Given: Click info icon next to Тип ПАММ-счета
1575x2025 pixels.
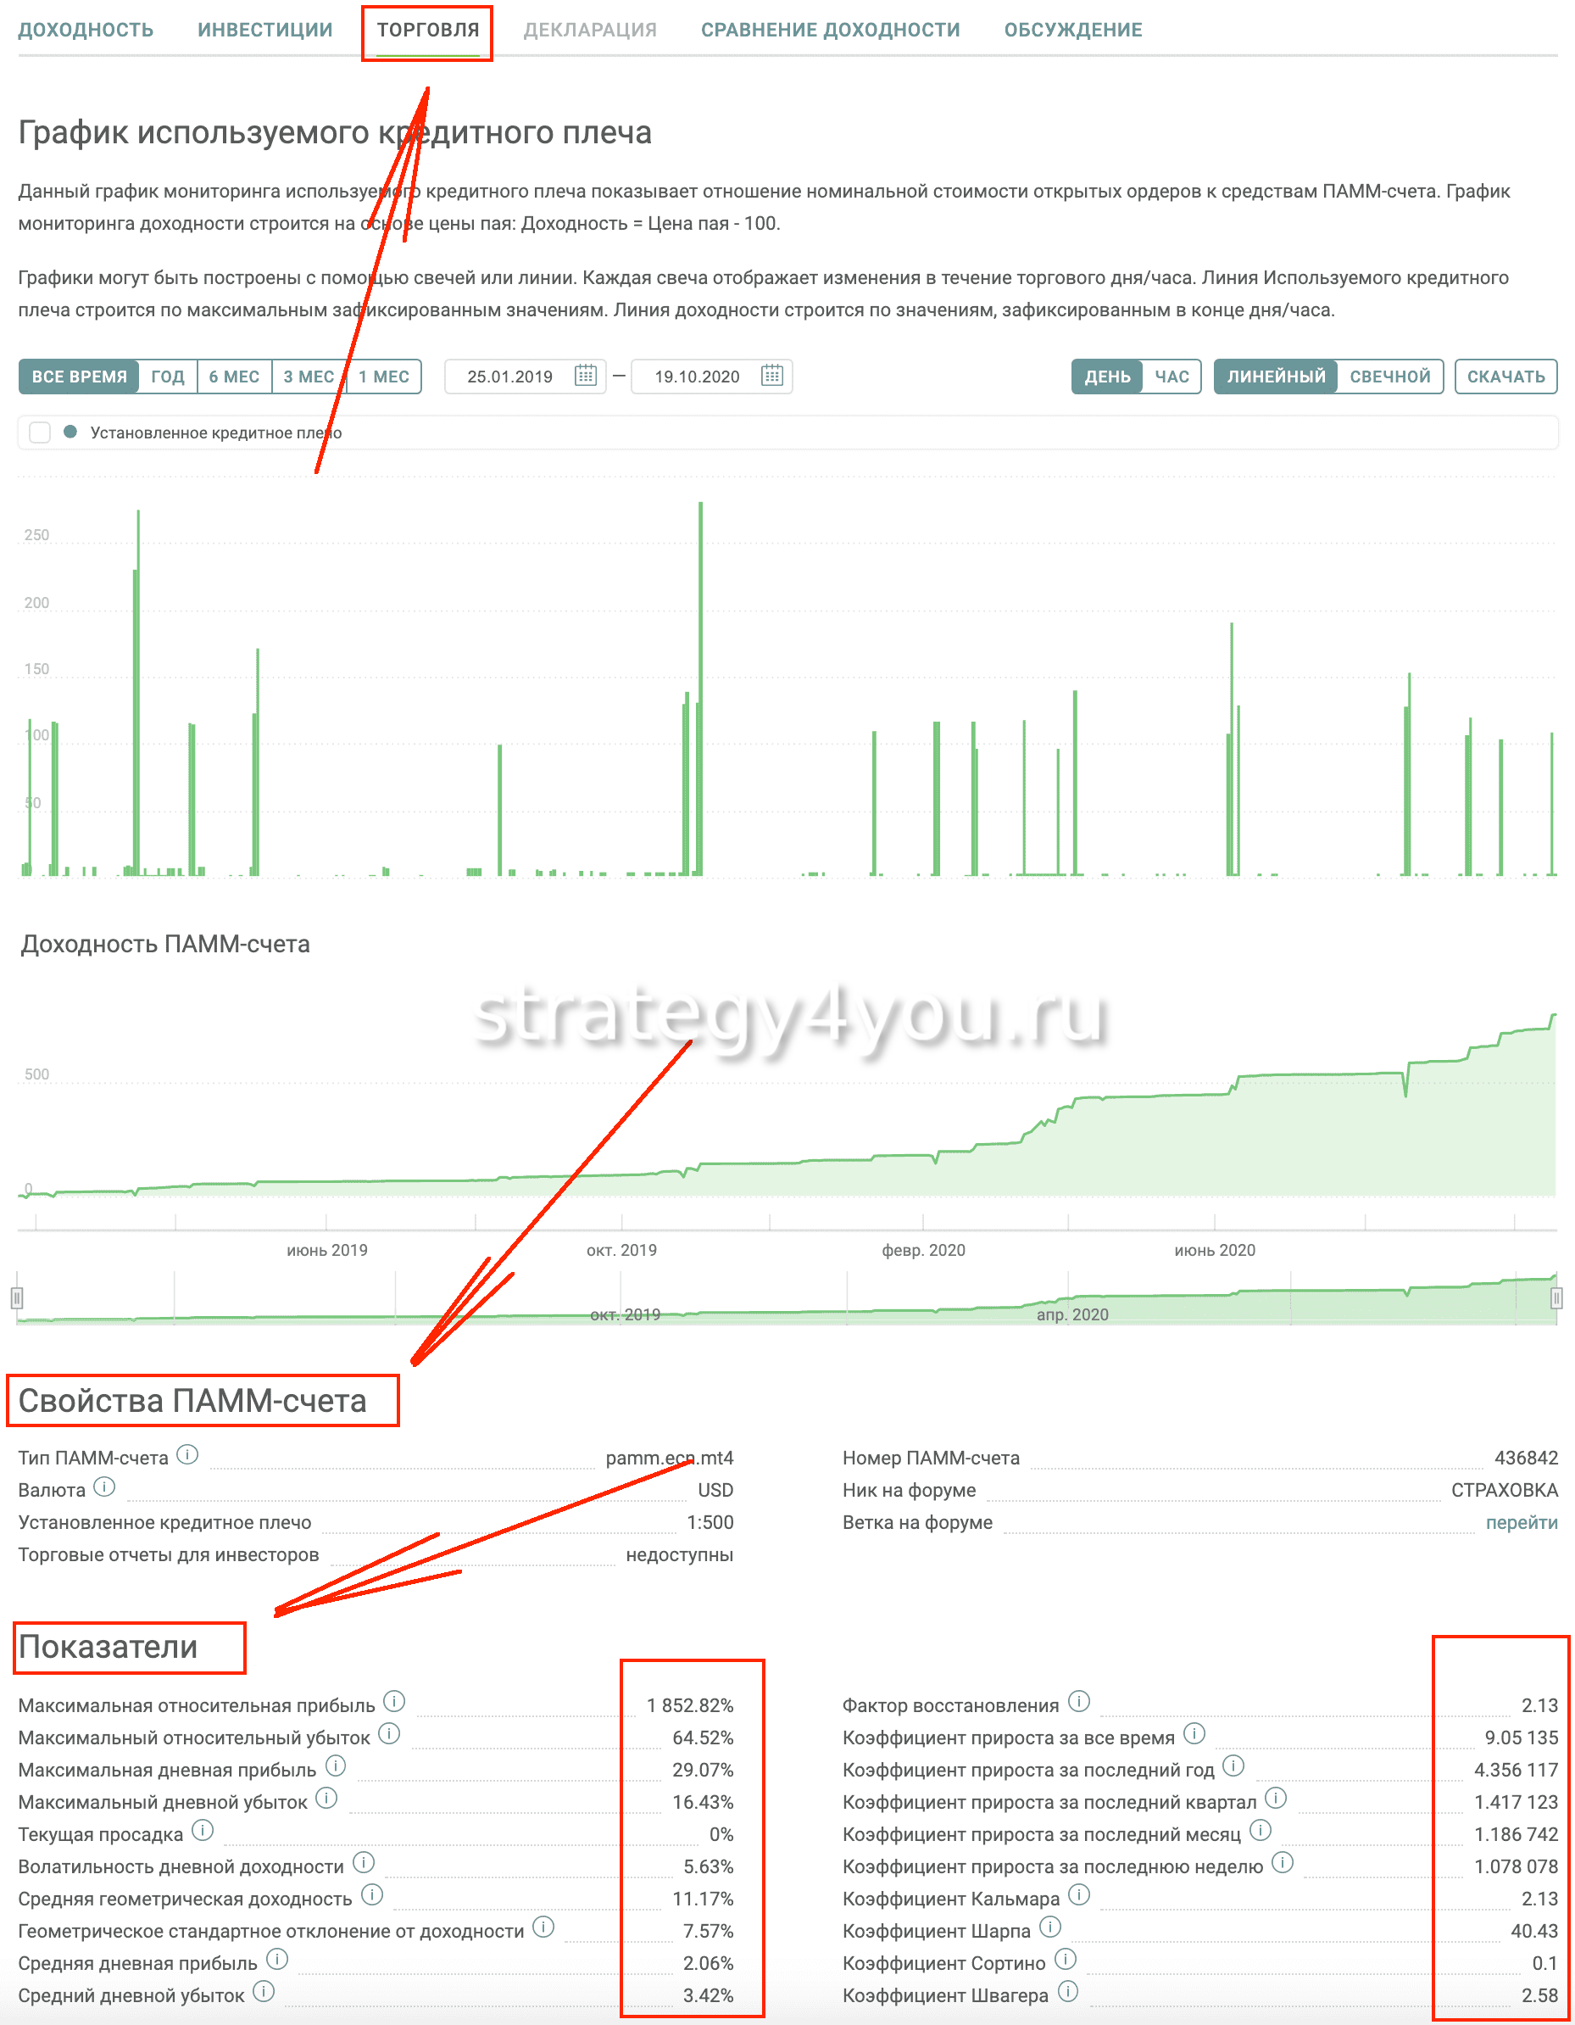Looking at the screenshot, I should coord(187,1453).
